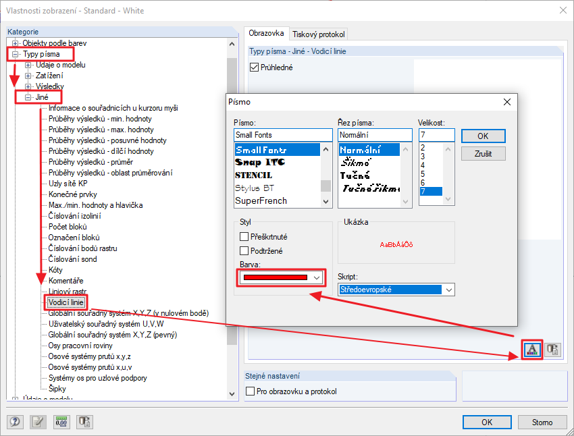
Task: Click the Velikost size input field
Action: (x=437, y=135)
